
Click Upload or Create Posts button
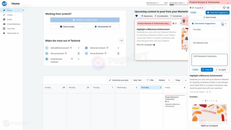click(85, 20)
